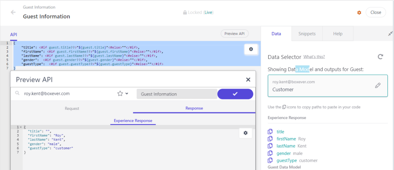
Task: Open the orange settings gear in header
Action: [359, 13]
